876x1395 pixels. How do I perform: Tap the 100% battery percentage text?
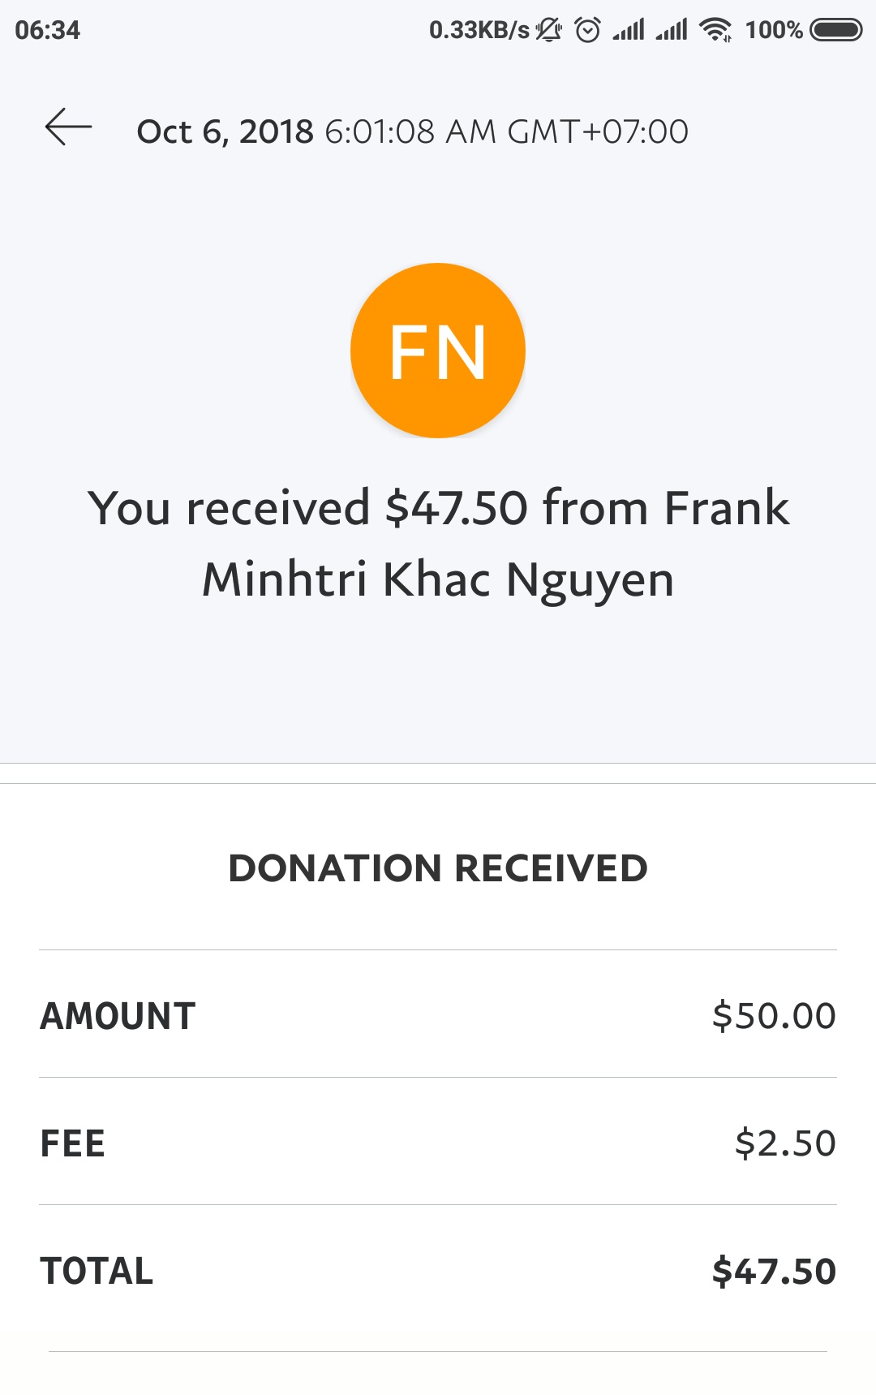point(774,30)
